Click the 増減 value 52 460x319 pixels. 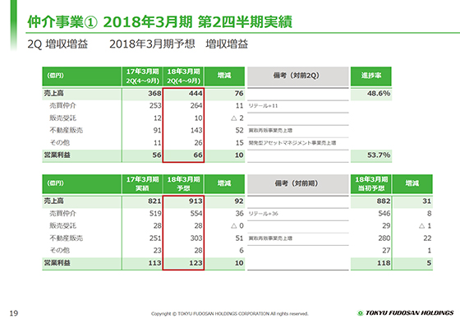click(239, 130)
